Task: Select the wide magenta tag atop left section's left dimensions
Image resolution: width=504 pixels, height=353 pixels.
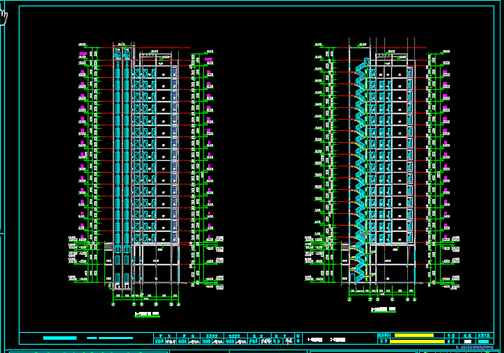Action: (x=84, y=54)
